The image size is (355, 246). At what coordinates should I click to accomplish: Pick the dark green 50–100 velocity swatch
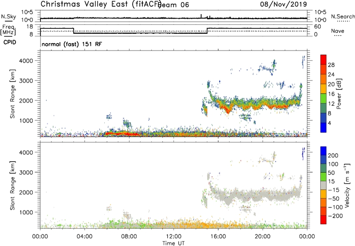(323, 168)
